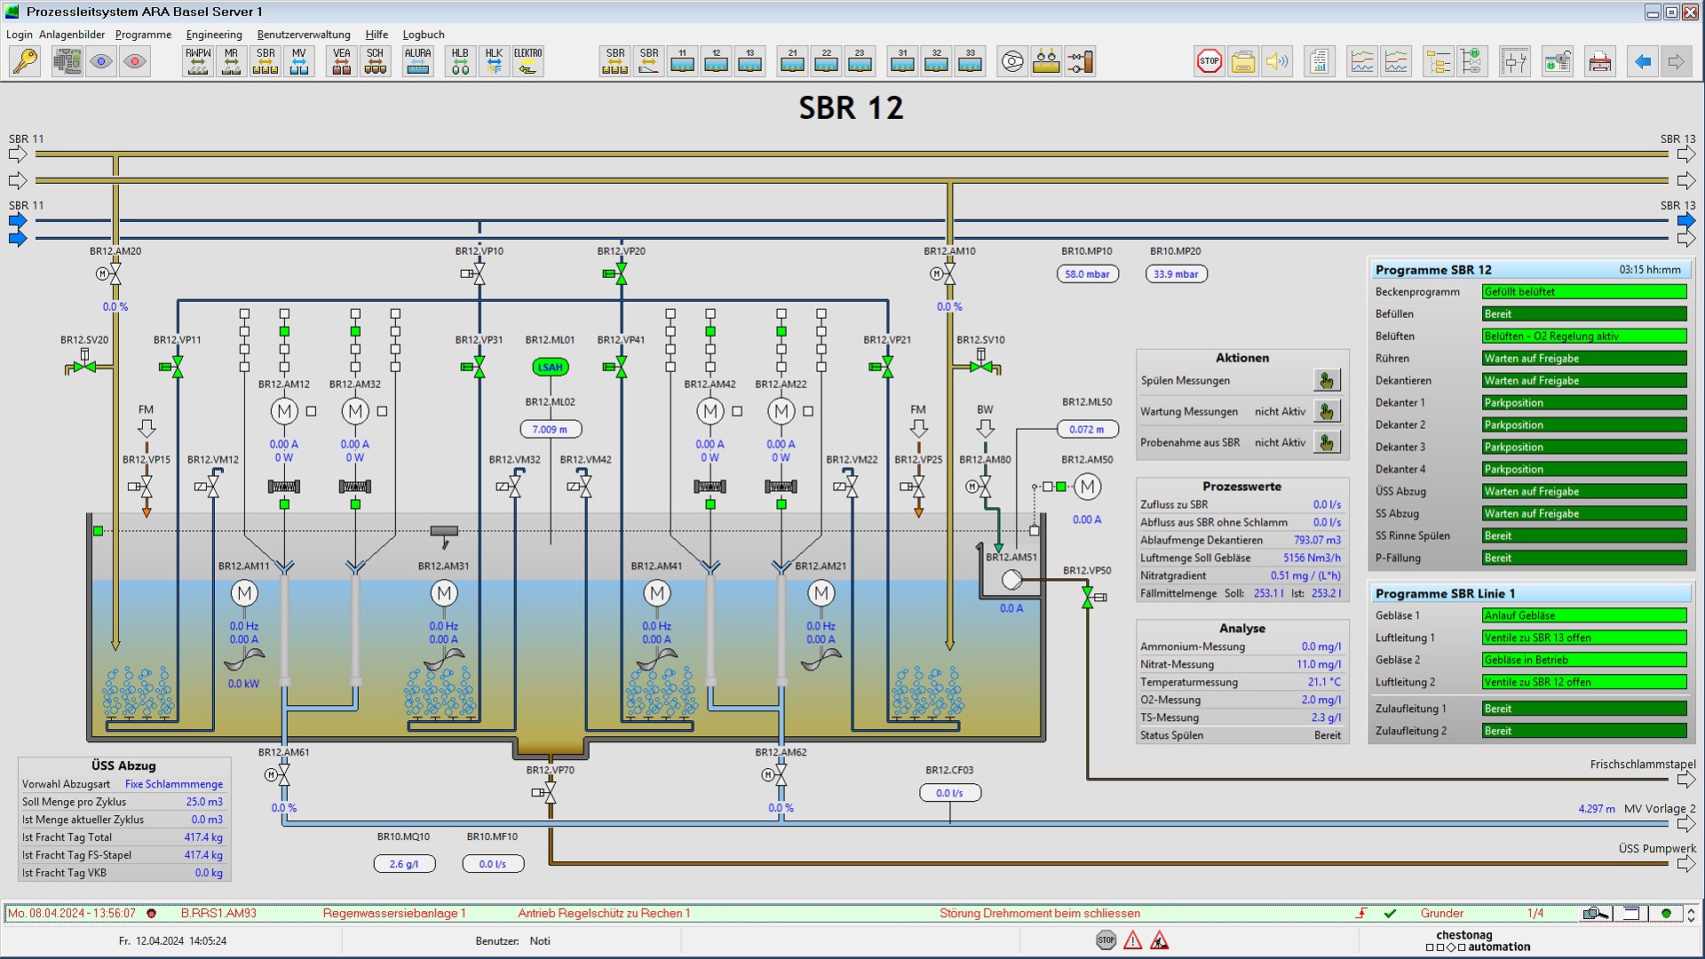This screenshot has width=1705, height=959.
Task: Open SBR 13 basin toolbar icon
Action: click(x=749, y=61)
